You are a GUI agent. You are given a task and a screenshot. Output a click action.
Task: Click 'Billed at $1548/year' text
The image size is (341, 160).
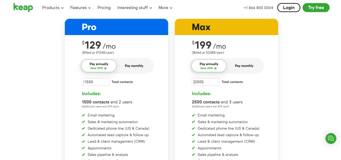98,53
